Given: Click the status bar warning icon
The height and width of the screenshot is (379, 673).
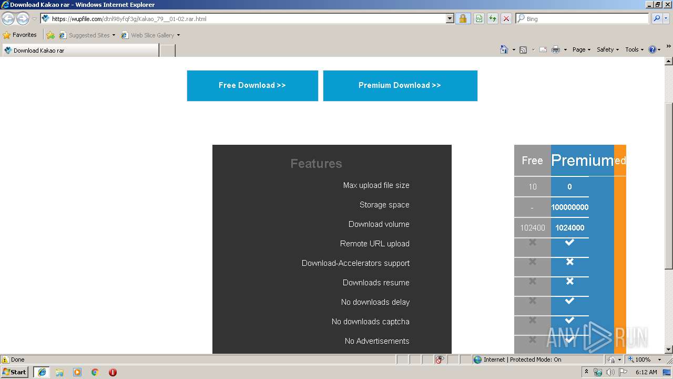Looking at the screenshot, I should pyautogui.click(x=5, y=360).
